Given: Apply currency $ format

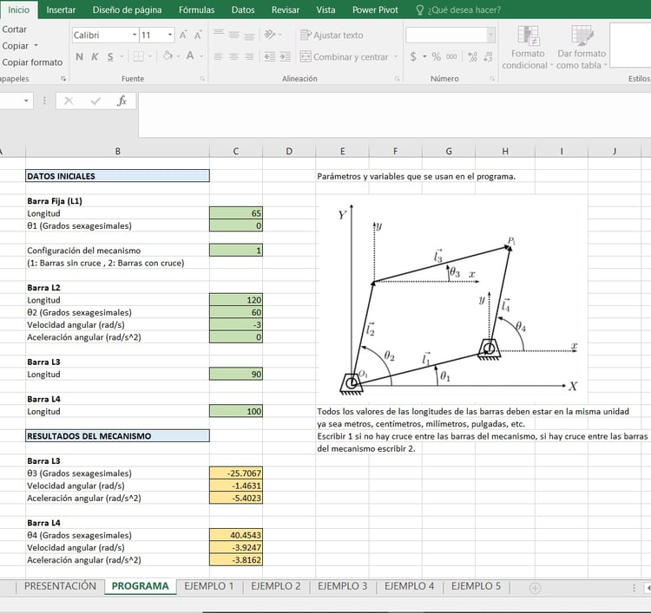Looking at the screenshot, I should point(413,57).
